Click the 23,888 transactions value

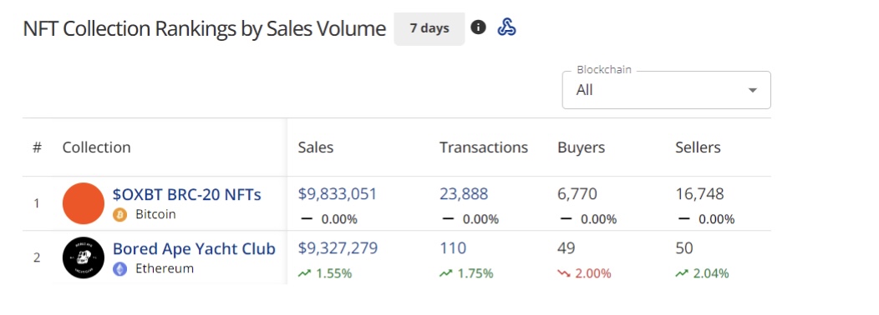pyautogui.click(x=464, y=194)
